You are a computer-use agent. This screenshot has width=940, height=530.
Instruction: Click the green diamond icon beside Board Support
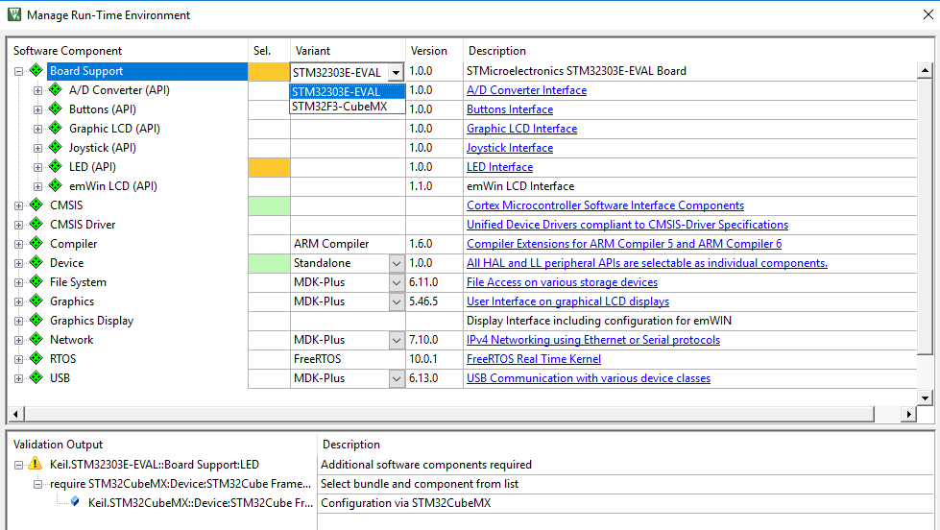point(36,70)
